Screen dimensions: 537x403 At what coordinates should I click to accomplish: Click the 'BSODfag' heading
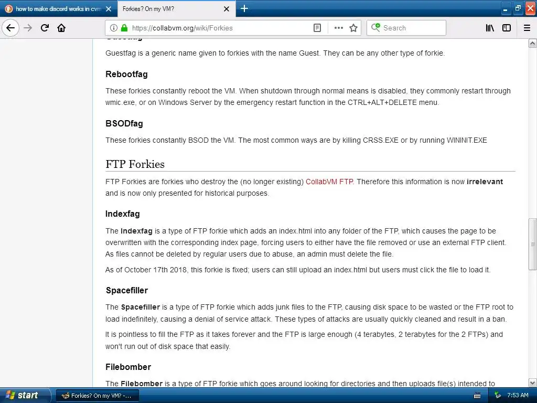point(124,124)
